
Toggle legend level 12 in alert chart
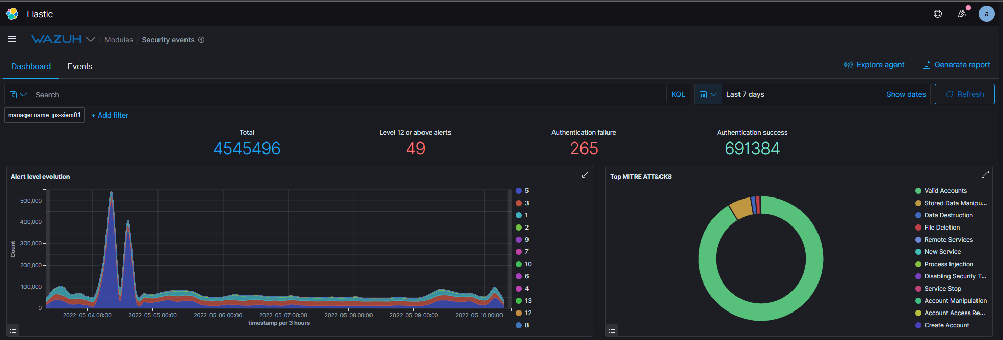[524, 313]
